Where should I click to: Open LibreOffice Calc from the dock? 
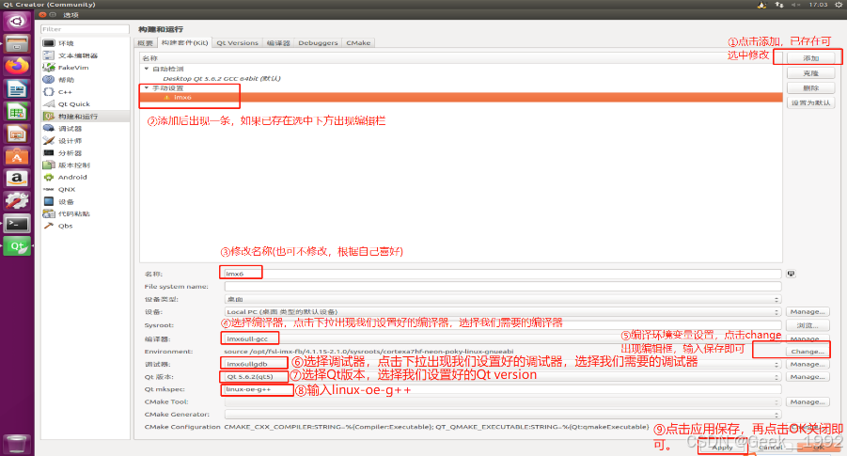point(17,111)
